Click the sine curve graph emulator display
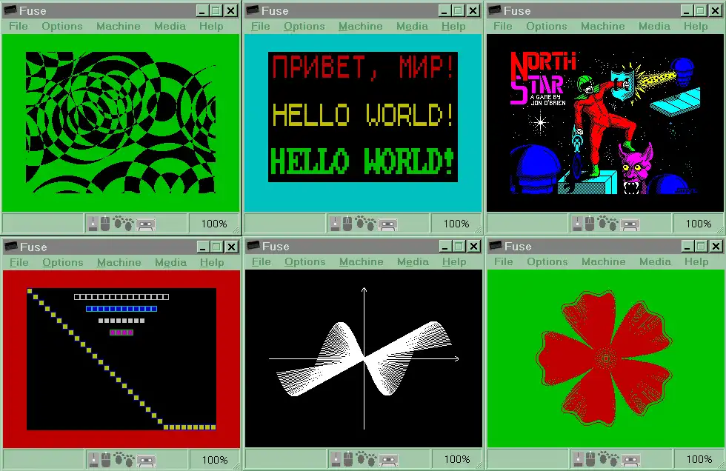 364,358
